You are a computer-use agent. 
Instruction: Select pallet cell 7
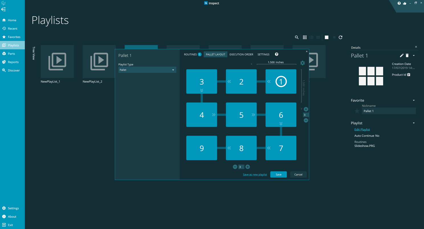(281, 148)
